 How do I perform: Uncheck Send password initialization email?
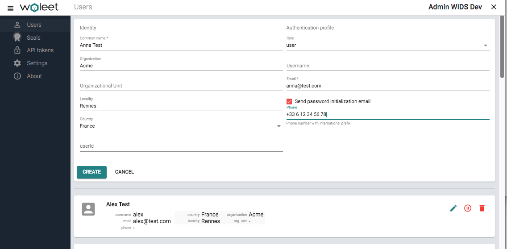(x=289, y=101)
